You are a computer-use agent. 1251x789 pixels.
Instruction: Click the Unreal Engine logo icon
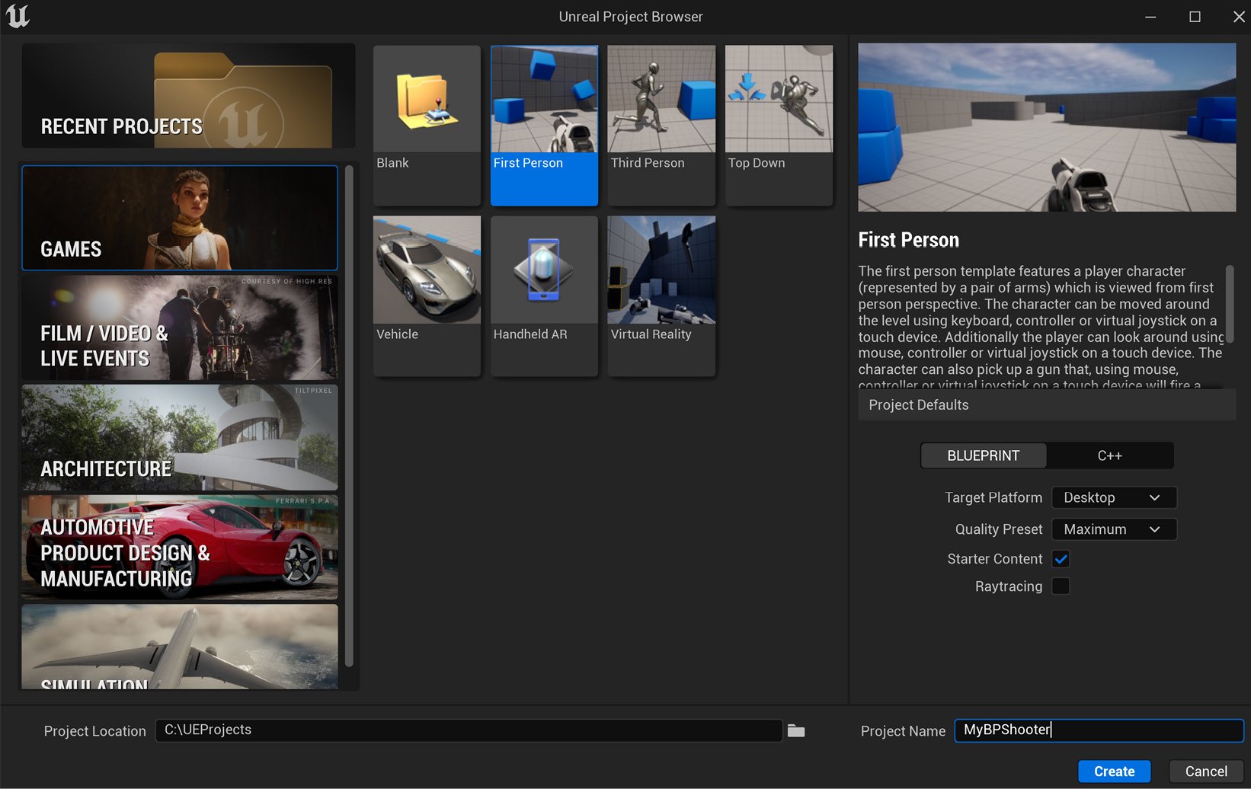tap(18, 16)
